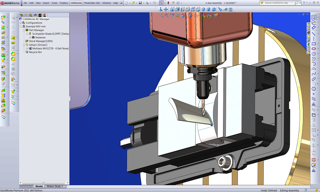Click the Rebuild traffic light icon

pos(169,3)
